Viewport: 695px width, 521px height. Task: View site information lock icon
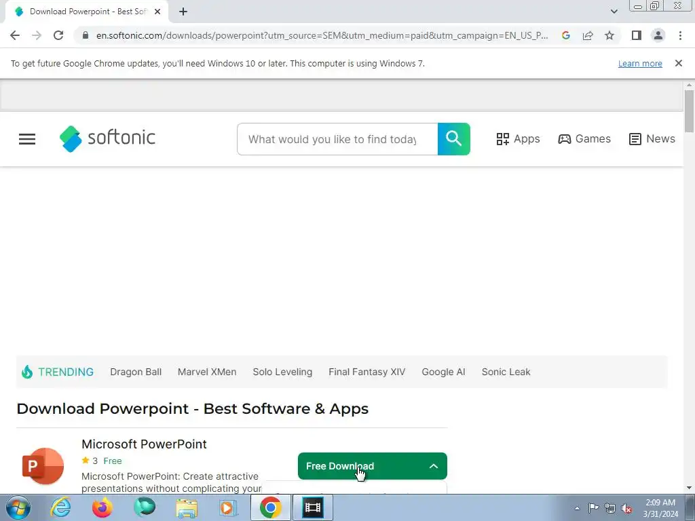click(86, 35)
